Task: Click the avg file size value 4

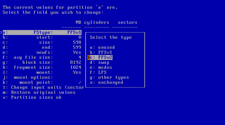Action: 80,57
